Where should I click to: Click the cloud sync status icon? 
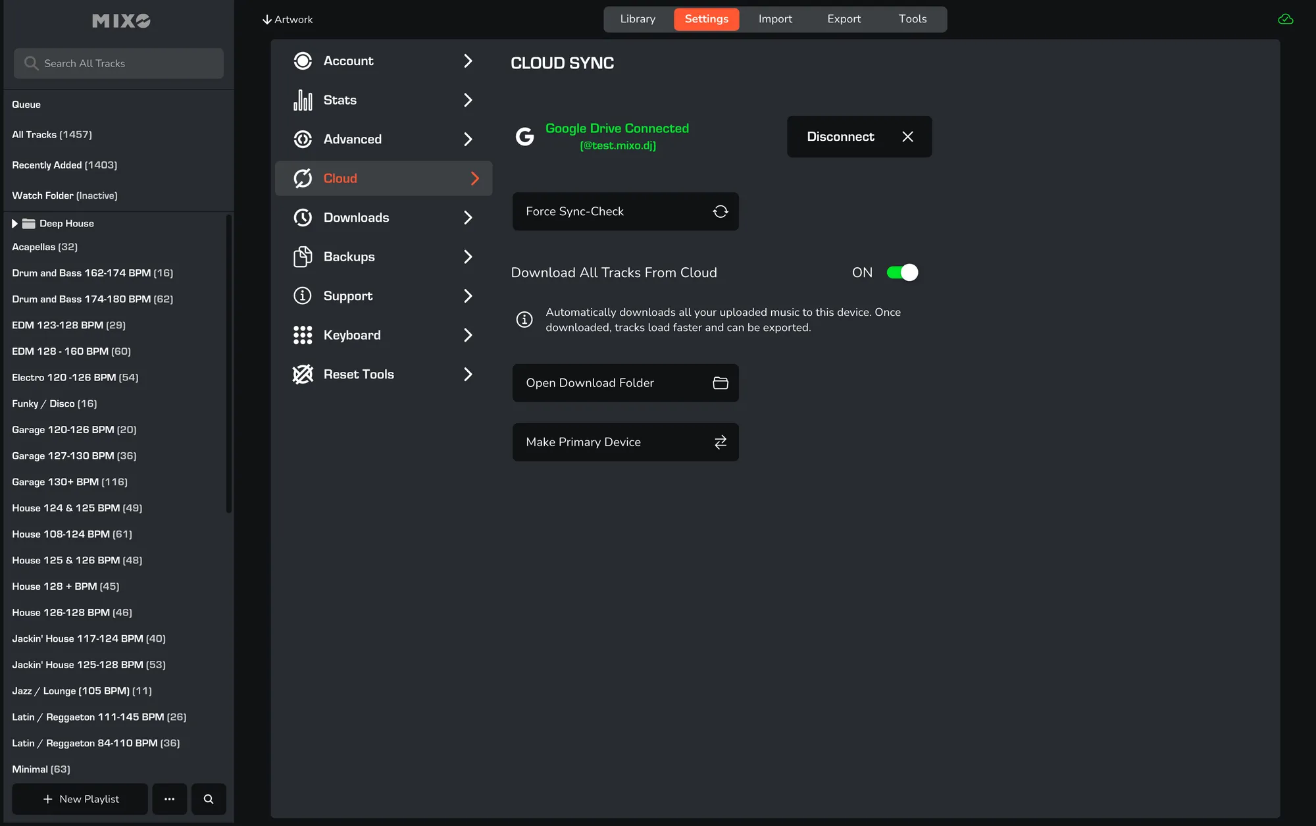pyautogui.click(x=1285, y=20)
